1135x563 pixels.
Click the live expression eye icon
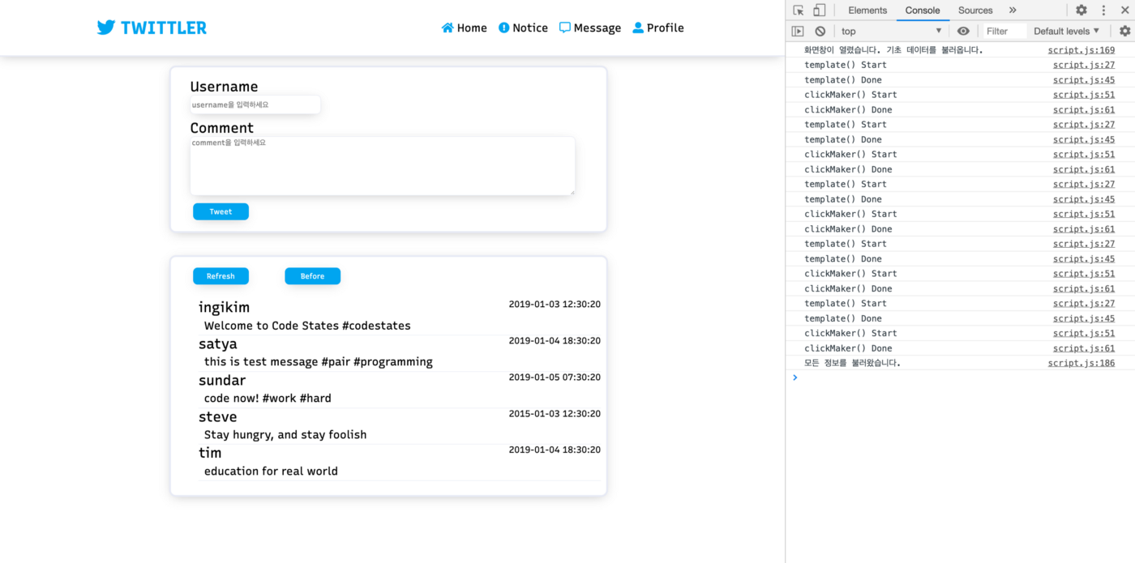963,31
